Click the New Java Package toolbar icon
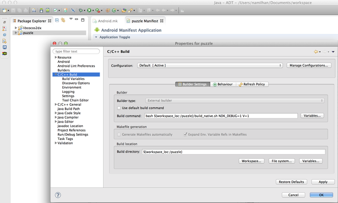This screenshot has height=203, width=338. coord(107,11)
